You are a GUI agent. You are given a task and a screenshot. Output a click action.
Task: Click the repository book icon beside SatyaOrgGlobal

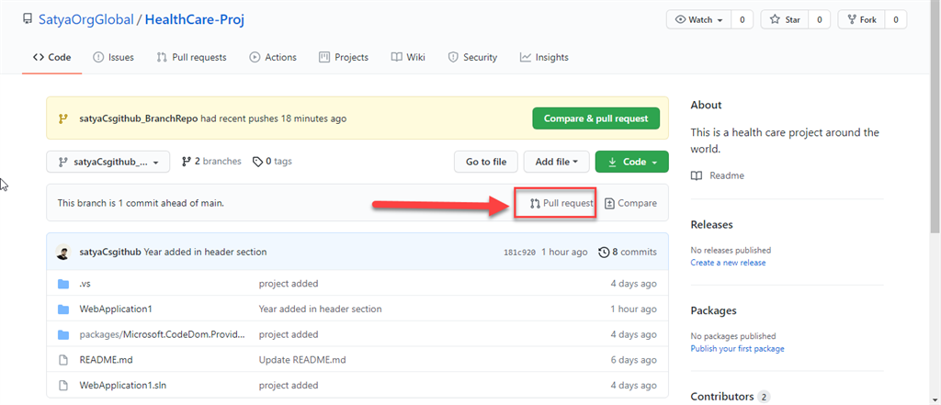pos(28,19)
